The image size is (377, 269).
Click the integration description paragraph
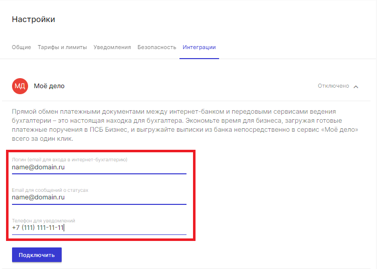click(x=185, y=125)
